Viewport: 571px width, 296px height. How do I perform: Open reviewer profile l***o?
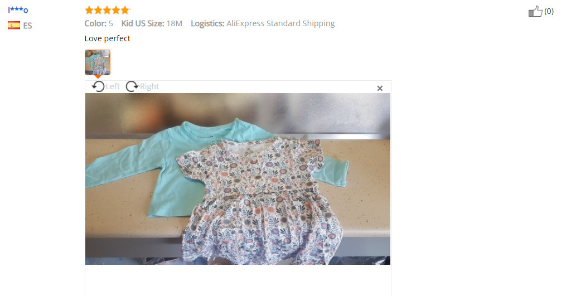18,10
